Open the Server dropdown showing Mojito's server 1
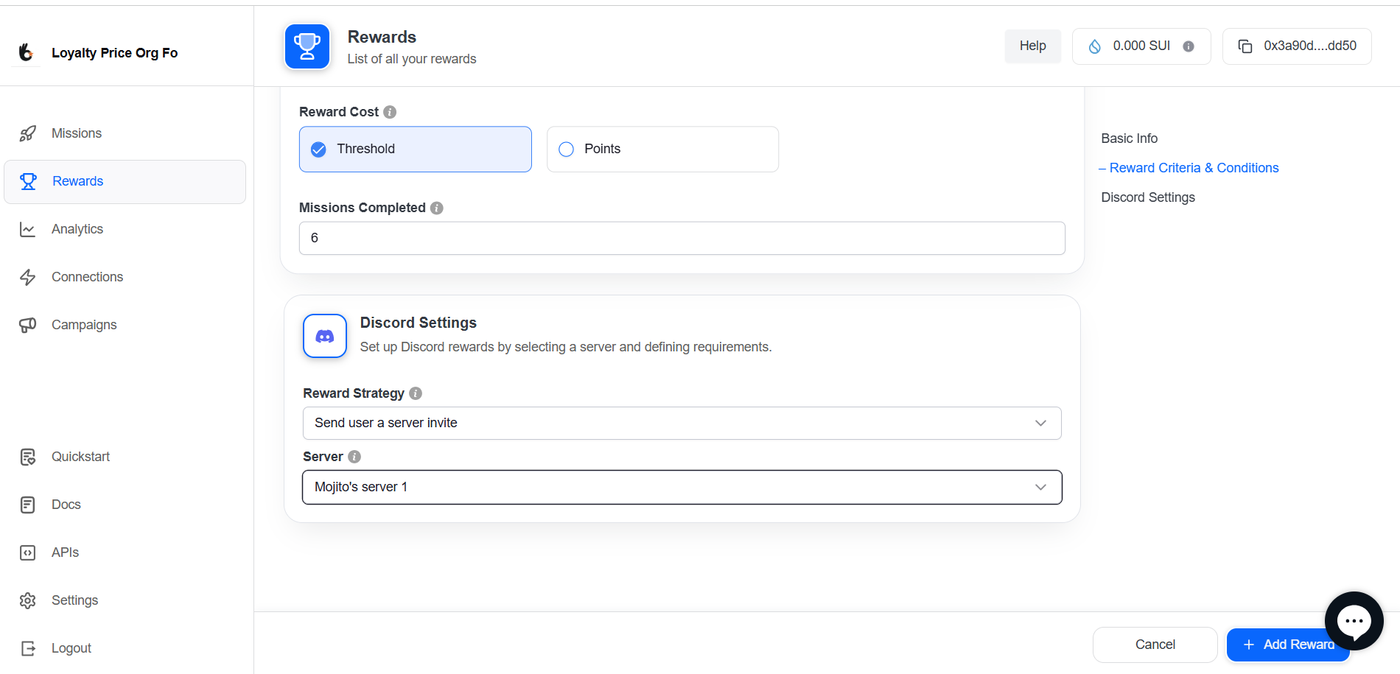 (682, 488)
